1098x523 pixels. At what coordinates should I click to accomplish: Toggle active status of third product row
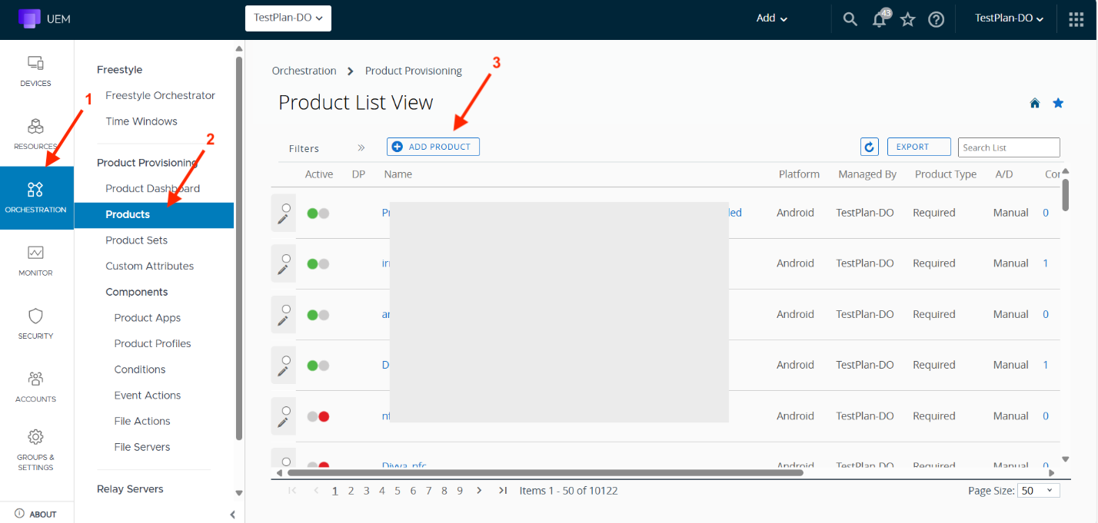318,314
